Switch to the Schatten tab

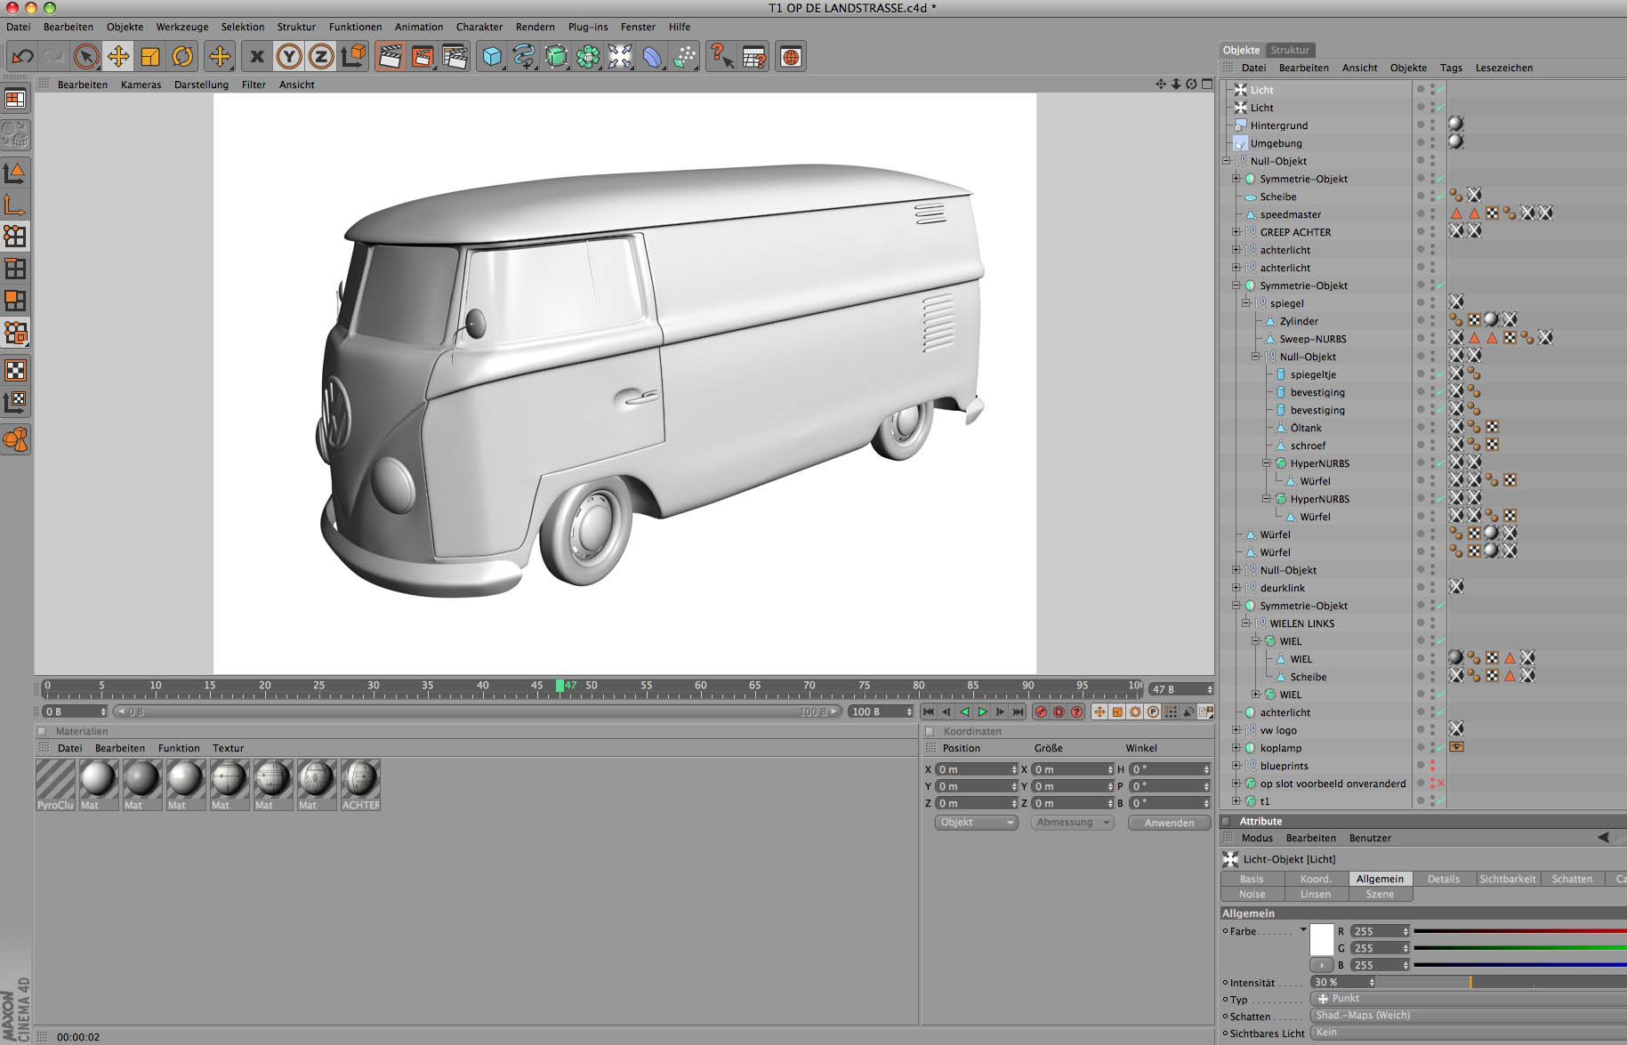(x=1571, y=879)
